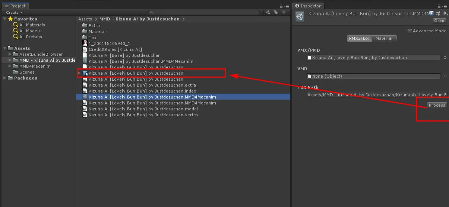The image size is (449, 207).
Task: Switch to the Material tab
Action: 384,38
